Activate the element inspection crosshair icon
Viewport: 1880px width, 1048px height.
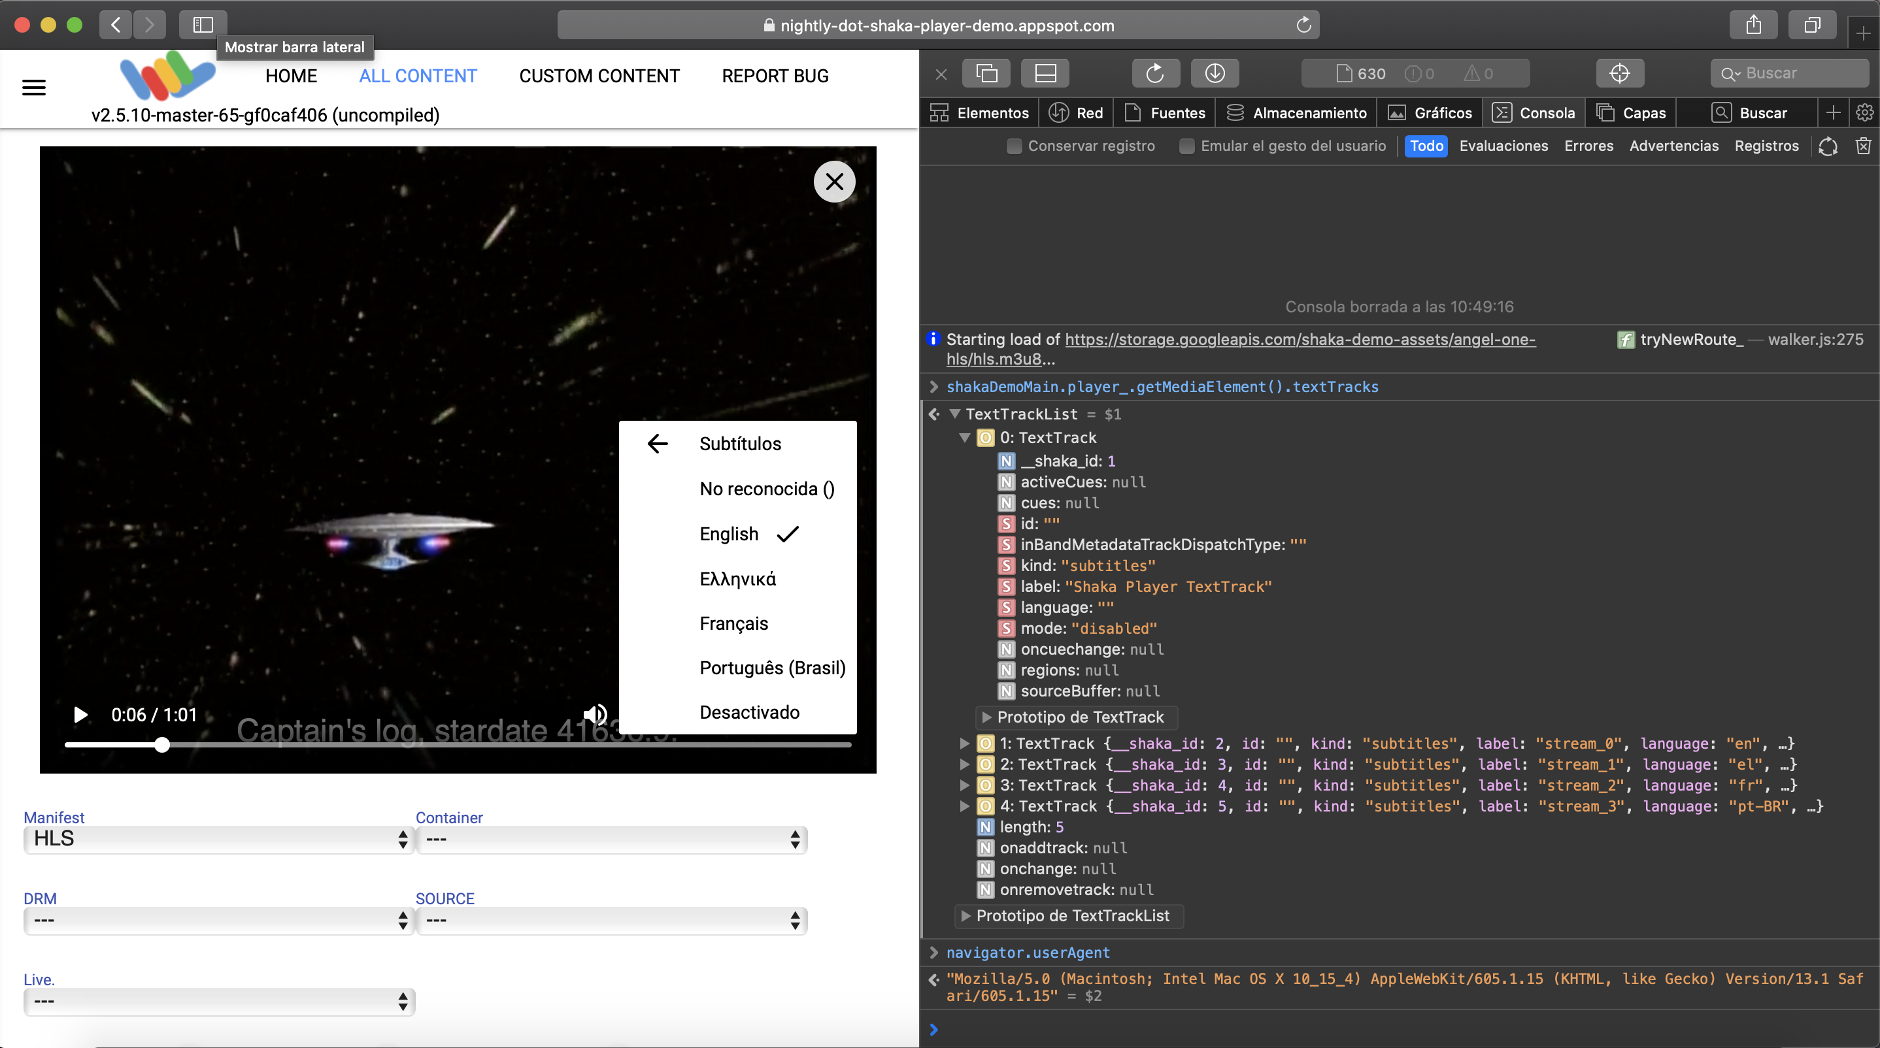1619,73
